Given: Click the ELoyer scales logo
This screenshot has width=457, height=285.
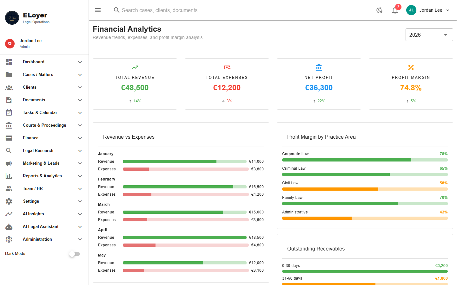Looking at the screenshot, I should (x=12, y=18).
